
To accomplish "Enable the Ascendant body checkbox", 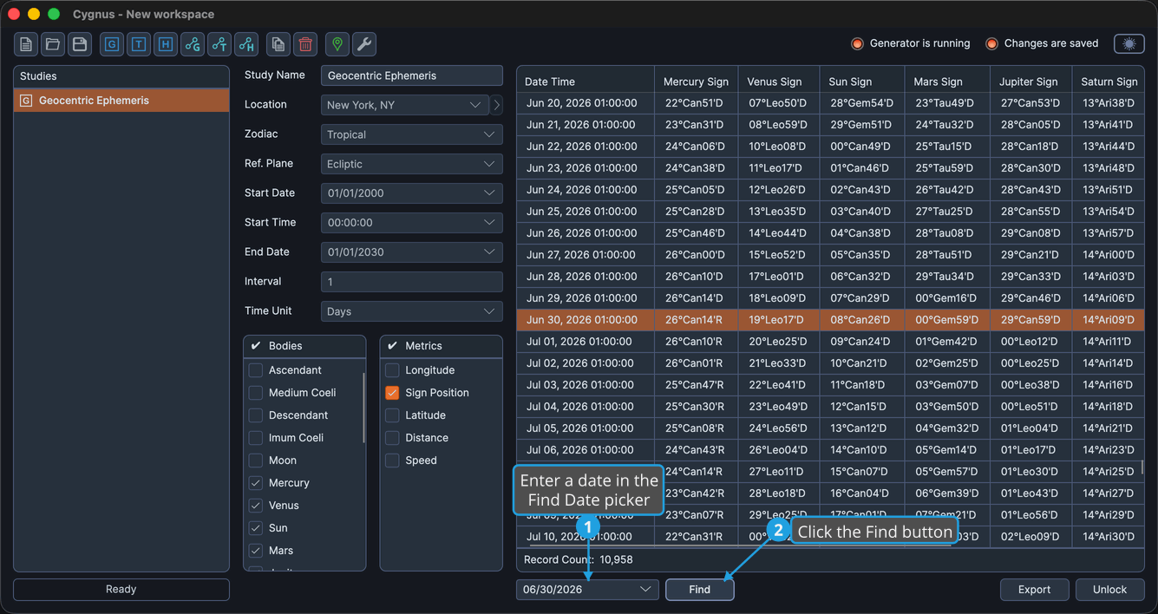I will 256,370.
